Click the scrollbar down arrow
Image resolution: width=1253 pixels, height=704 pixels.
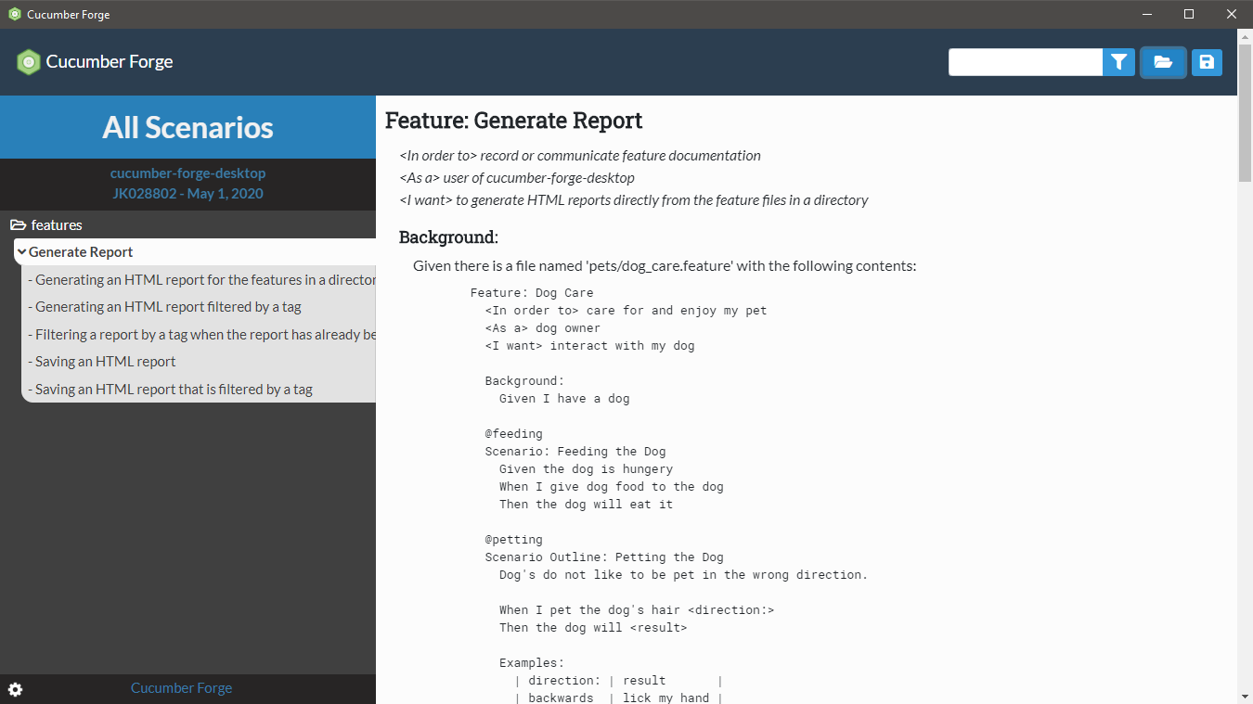coord(1246,696)
